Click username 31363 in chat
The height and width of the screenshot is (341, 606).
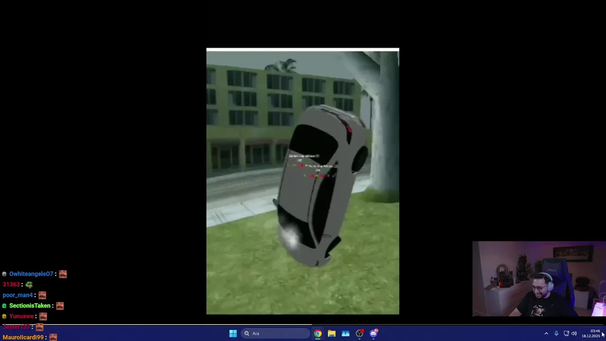(11, 284)
